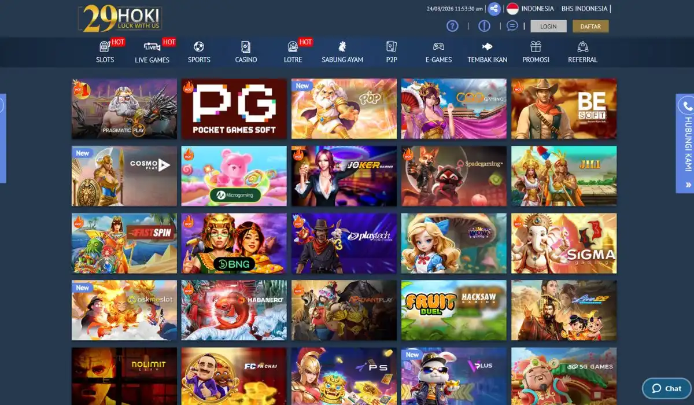This screenshot has height=405, width=694.
Task: Select the BNG provider tile
Action: (x=234, y=244)
